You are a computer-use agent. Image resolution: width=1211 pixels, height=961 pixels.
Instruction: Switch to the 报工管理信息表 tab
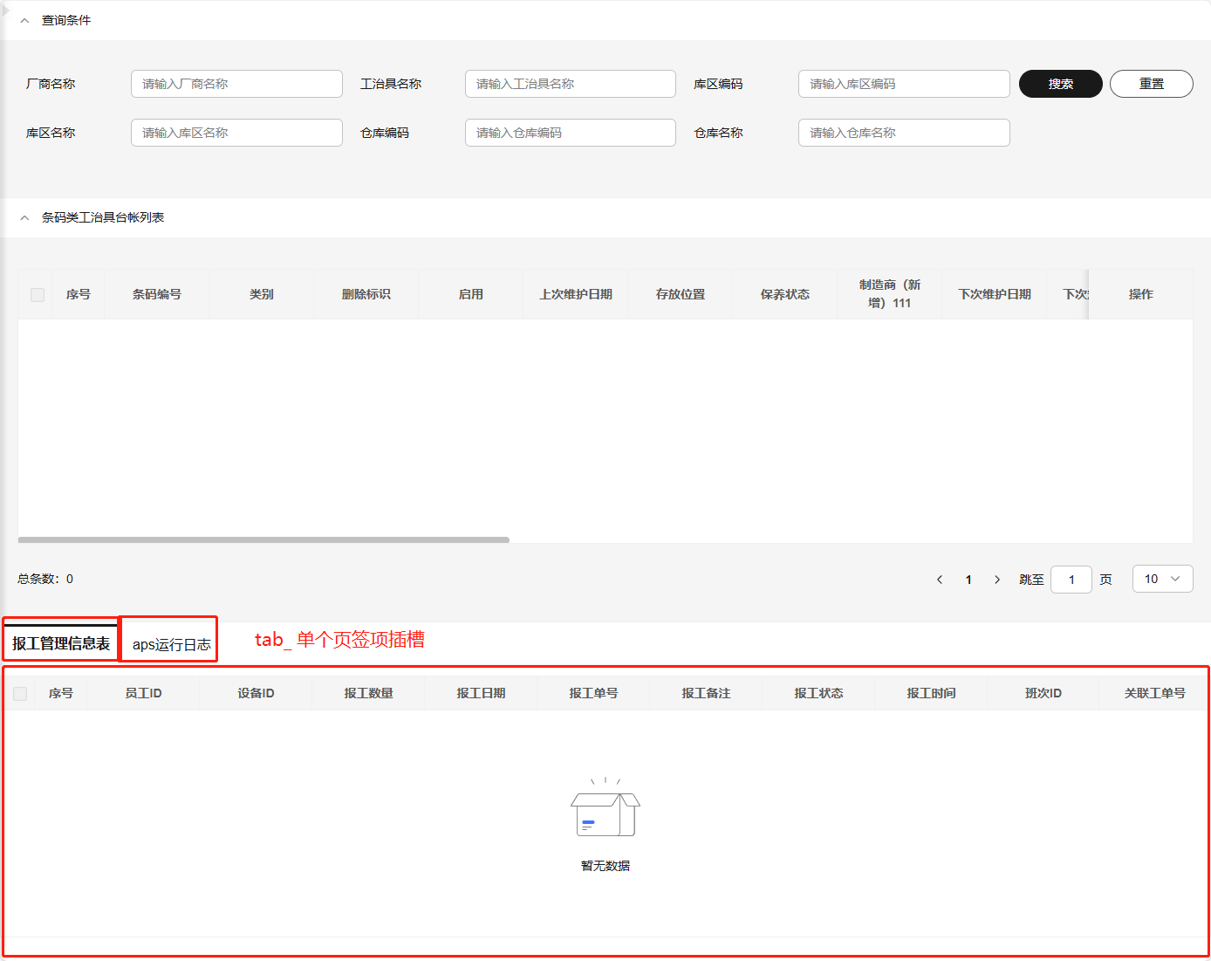point(61,643)
